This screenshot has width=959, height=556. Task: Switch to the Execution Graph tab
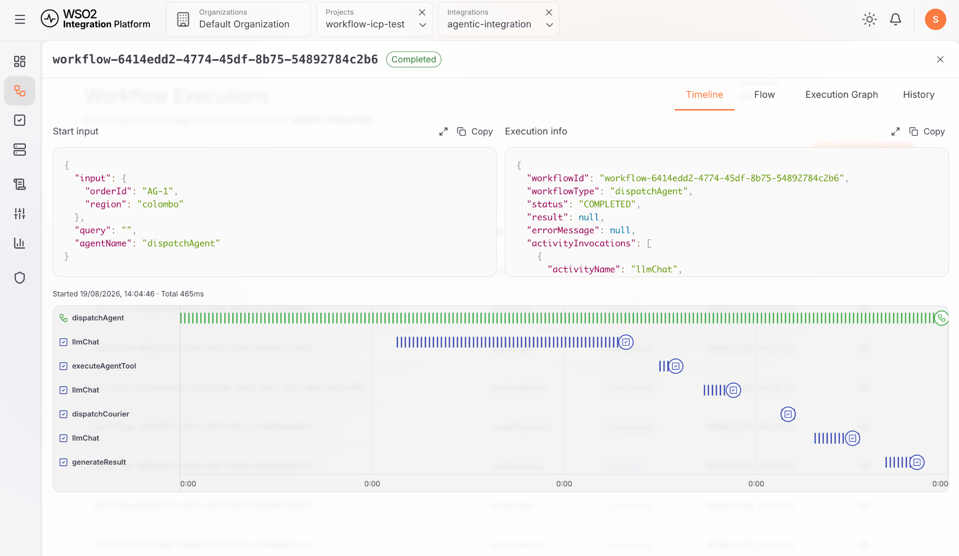[841, 95]
